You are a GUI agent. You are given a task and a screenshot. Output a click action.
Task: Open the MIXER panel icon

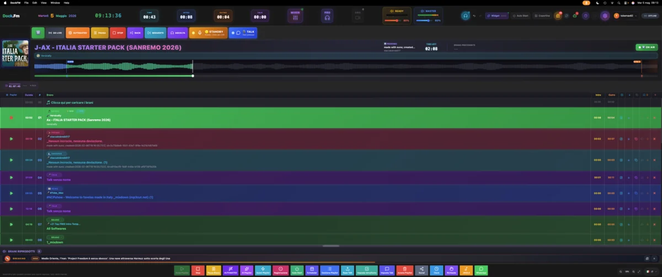296,16
